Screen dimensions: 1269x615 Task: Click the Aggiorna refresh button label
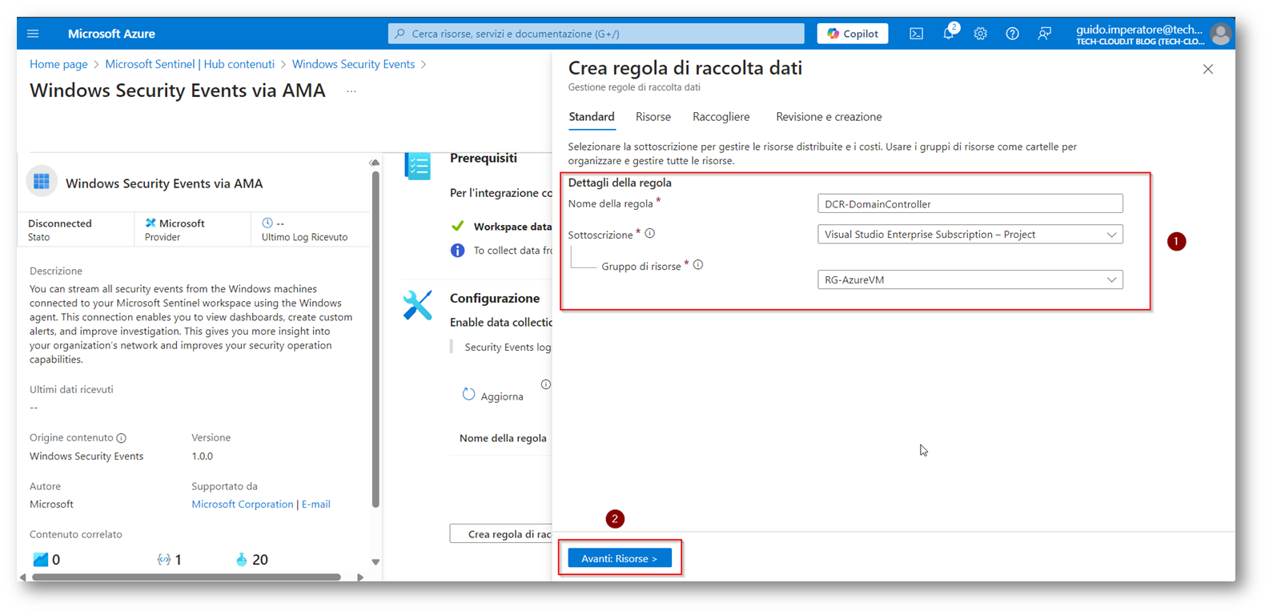coord(502,396)
